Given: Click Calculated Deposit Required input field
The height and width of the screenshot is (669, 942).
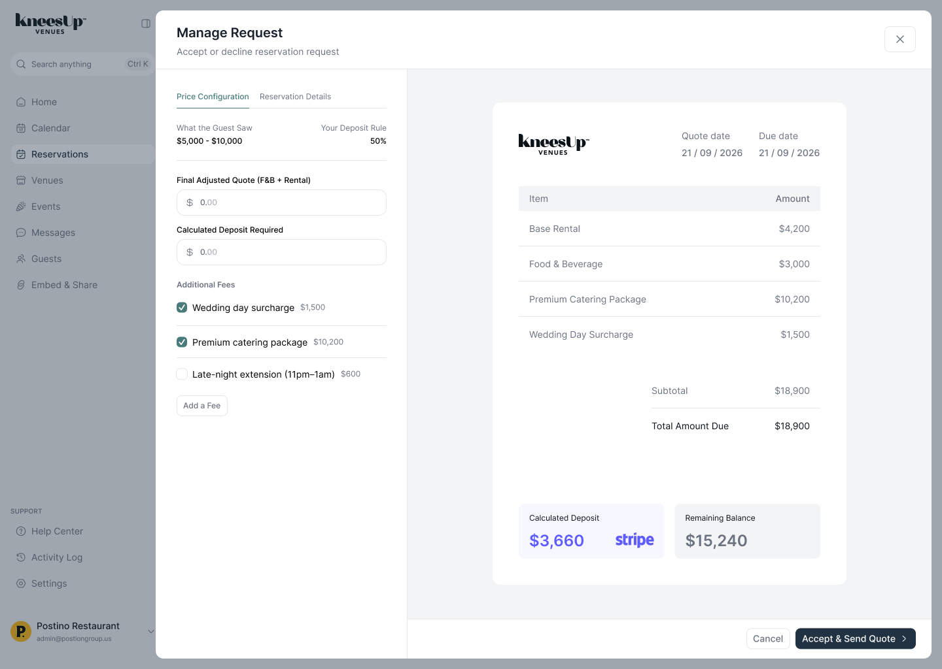Looking at the screenshot, I should pyautogui.click(x=281, y=252).
